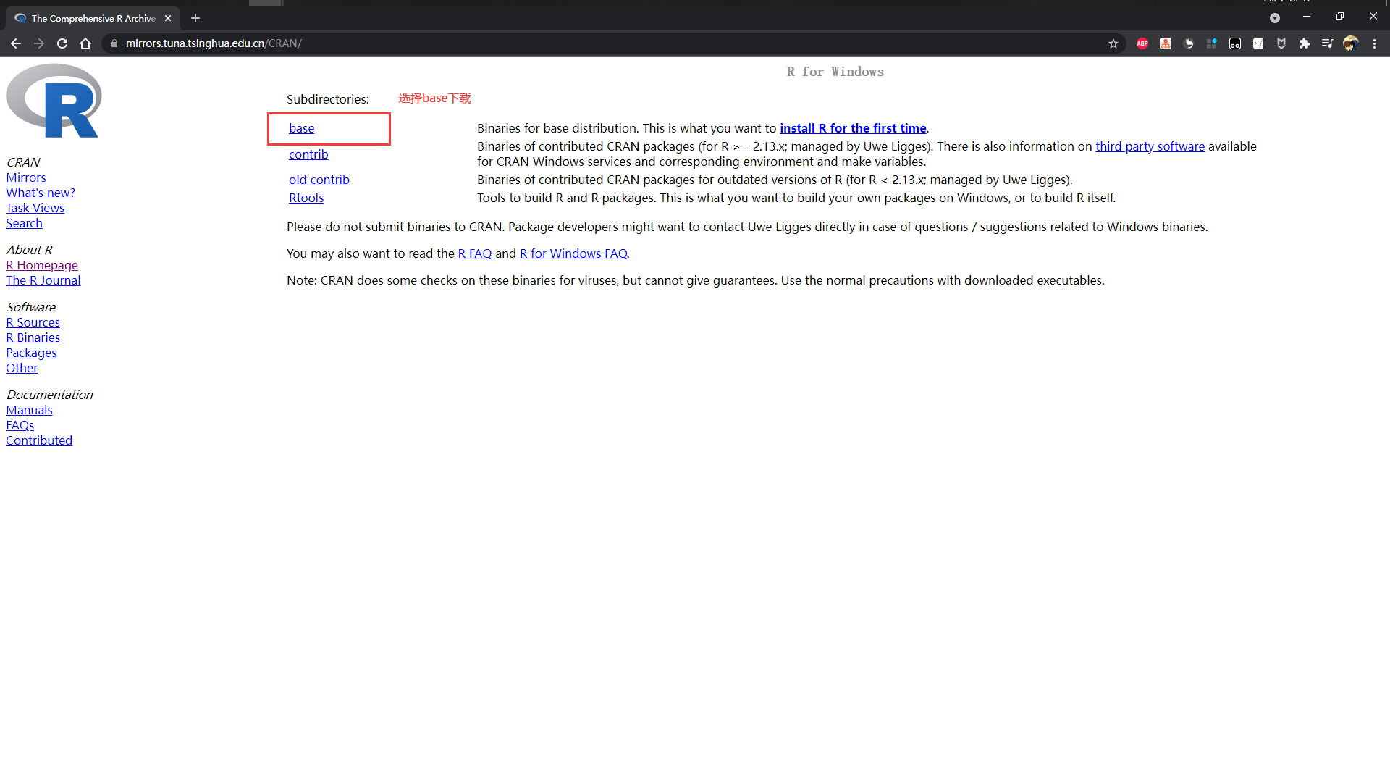Close the Comprehensive R Archive tab

[168, 18]
